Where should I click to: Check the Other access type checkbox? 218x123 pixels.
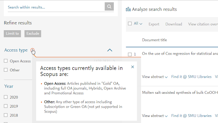[6, 70]
